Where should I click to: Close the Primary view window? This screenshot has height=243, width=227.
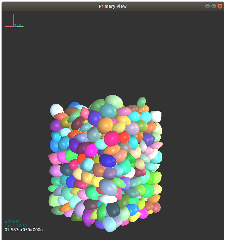tap(220, 6)
